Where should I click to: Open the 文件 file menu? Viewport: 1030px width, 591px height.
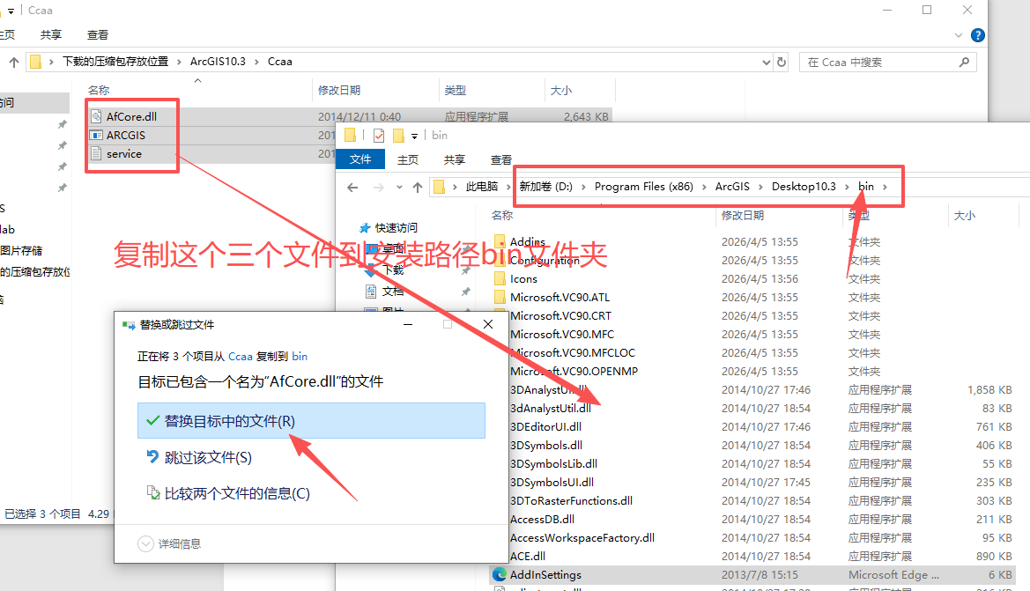pos(360,159)
